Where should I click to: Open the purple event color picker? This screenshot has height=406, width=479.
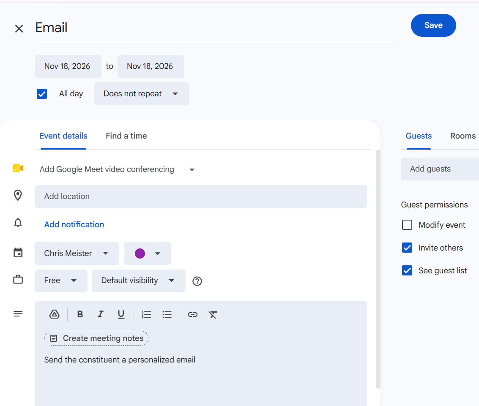(147, 253)
